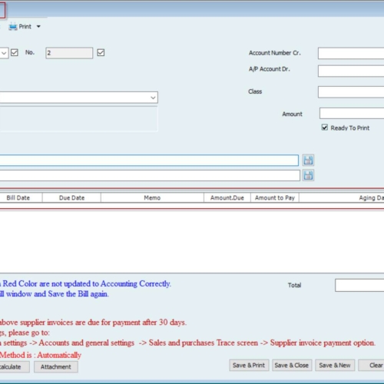Screen dimensions: 384x384
Task: Click the Memo column header
Action: point(152,198)
